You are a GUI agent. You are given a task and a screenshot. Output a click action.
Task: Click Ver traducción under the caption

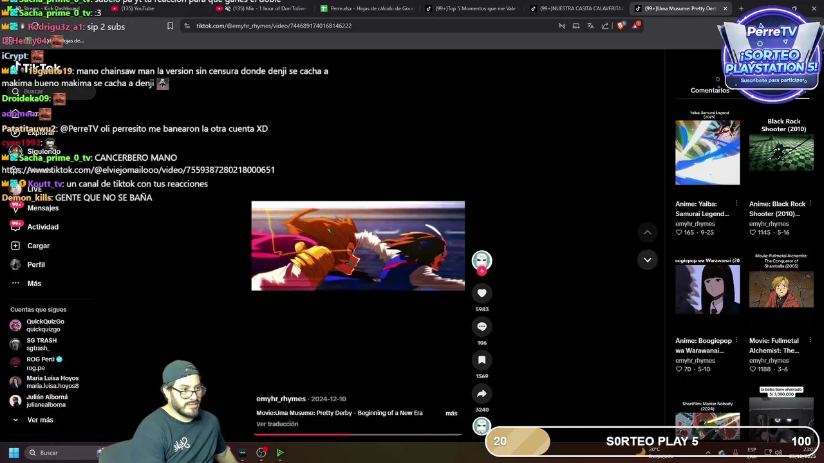[x=277, y=424]
